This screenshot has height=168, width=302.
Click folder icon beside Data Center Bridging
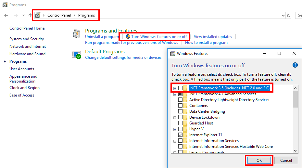coord(185,111)
